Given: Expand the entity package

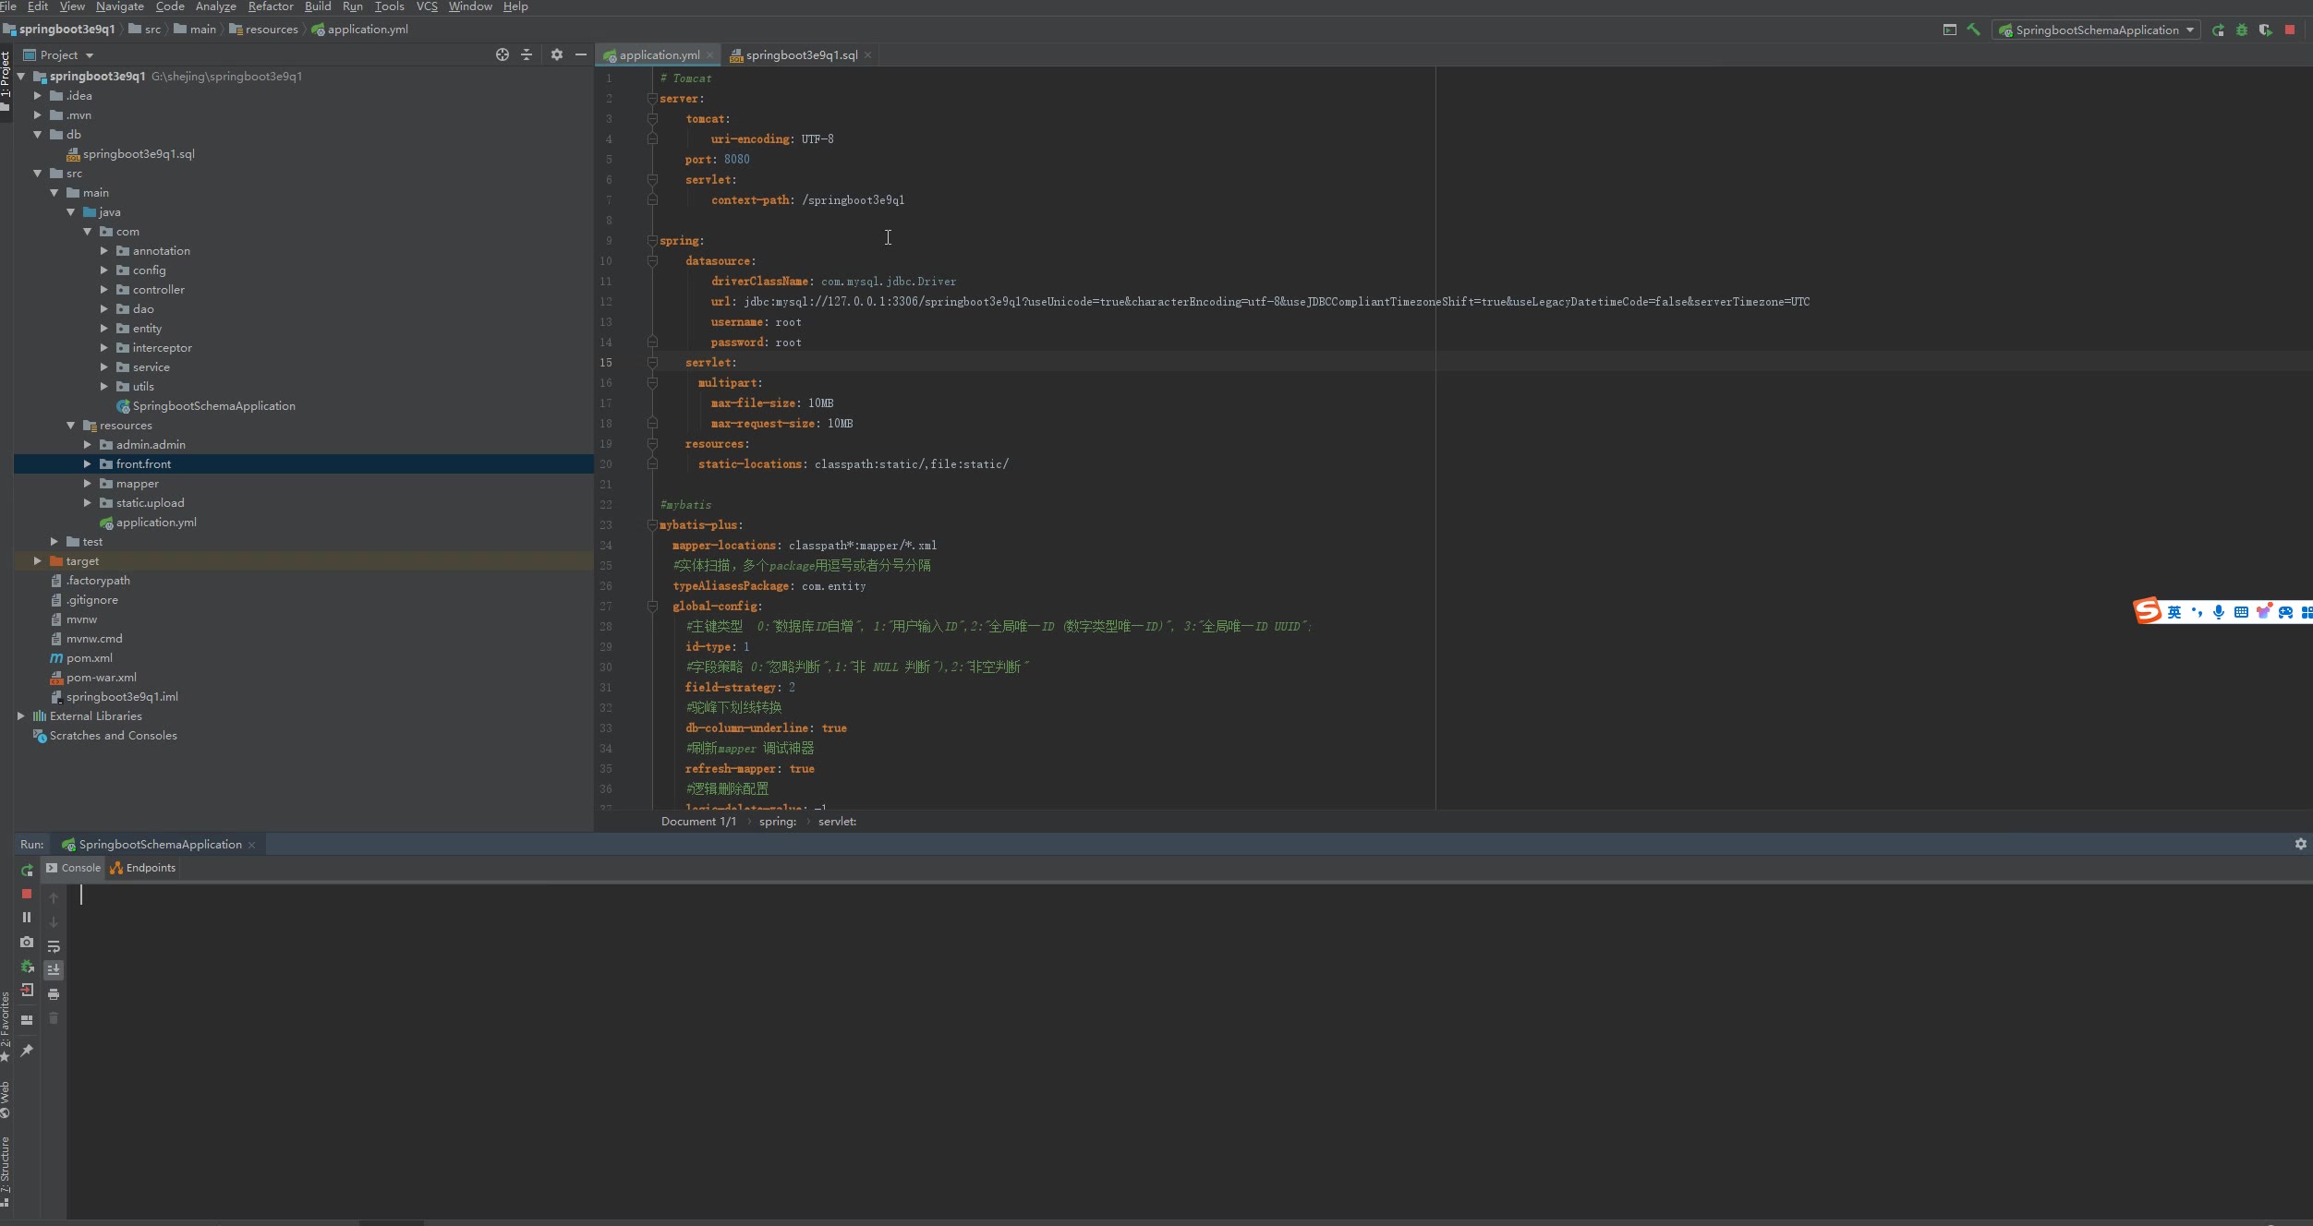Looking at the screenshot, I should coord(104,328).
